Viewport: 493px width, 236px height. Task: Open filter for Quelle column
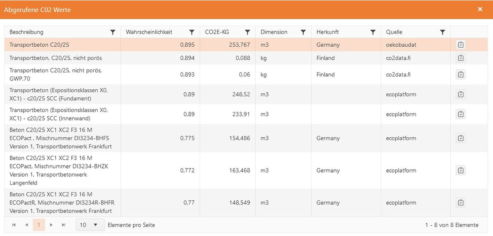(x=442, y=32)
